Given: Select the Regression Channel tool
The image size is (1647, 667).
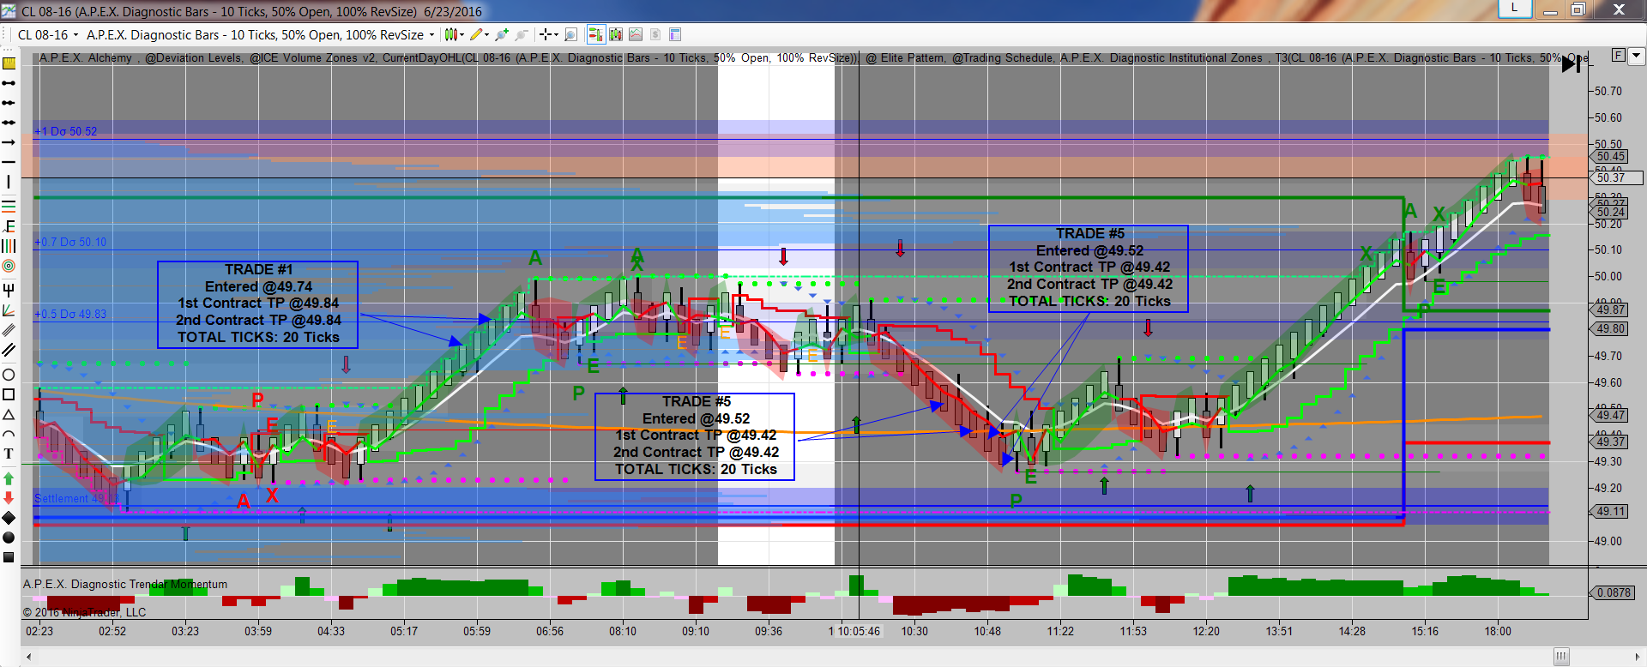Looking at the screenshot, I should pyautogui.click(x=9, y=329).
